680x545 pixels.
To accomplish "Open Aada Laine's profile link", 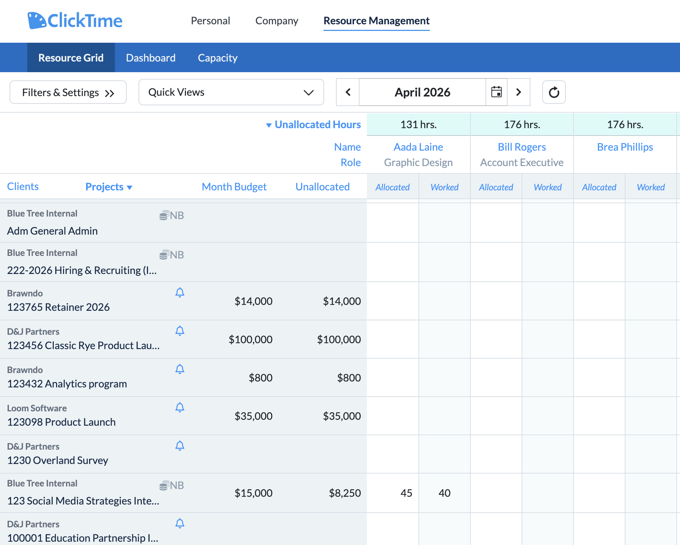I will point(418,147).
